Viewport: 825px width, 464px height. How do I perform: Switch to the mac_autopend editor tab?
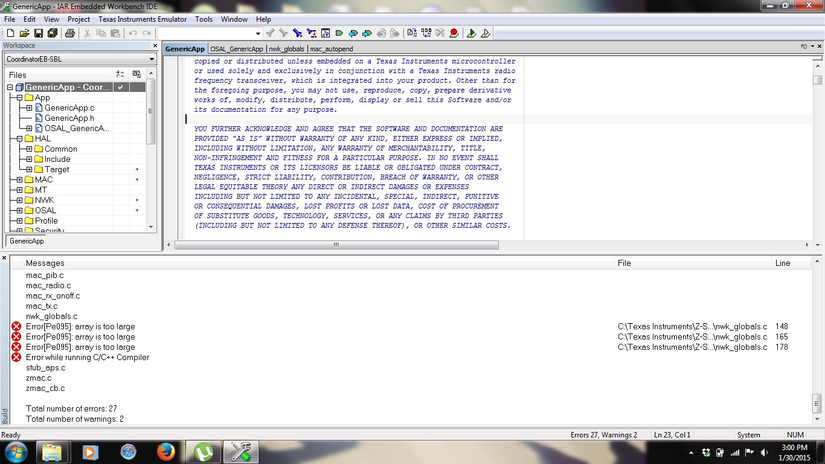click(x=332, y=49)
